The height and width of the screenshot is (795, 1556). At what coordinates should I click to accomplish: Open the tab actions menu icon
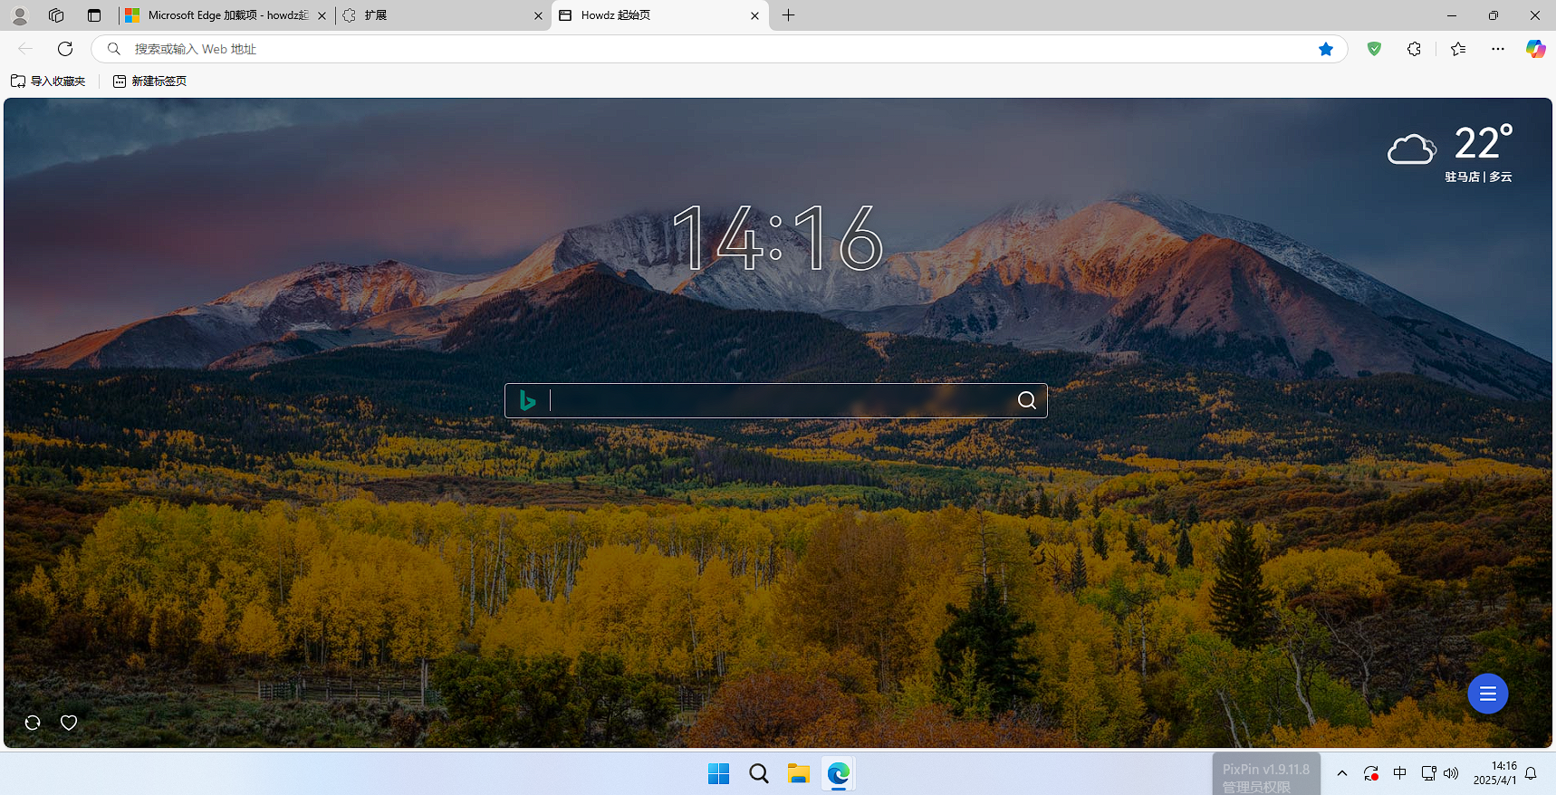pyautogui.click(x=94, y=15)
